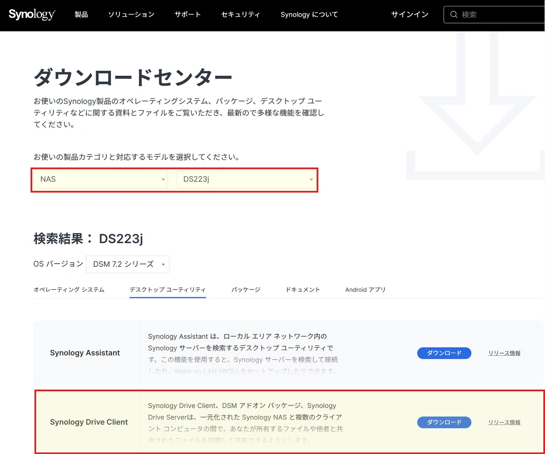Open the セキュリティ menu
This screenshot has width=545, height=454.
point(241,15)
